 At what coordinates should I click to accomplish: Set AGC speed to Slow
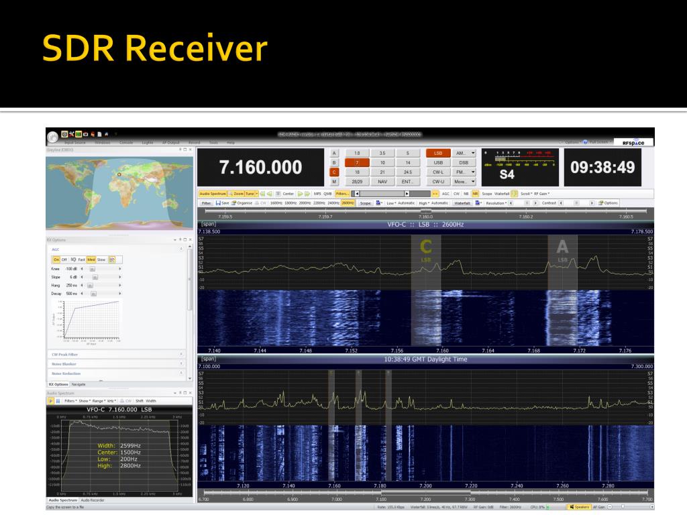point(101,260)
